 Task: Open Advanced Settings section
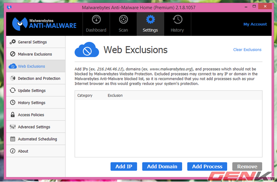click(x=35, y=127)
